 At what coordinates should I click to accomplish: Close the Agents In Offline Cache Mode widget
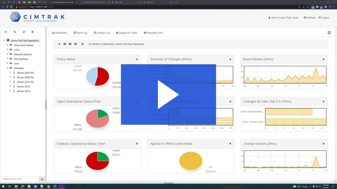point(230,143)
